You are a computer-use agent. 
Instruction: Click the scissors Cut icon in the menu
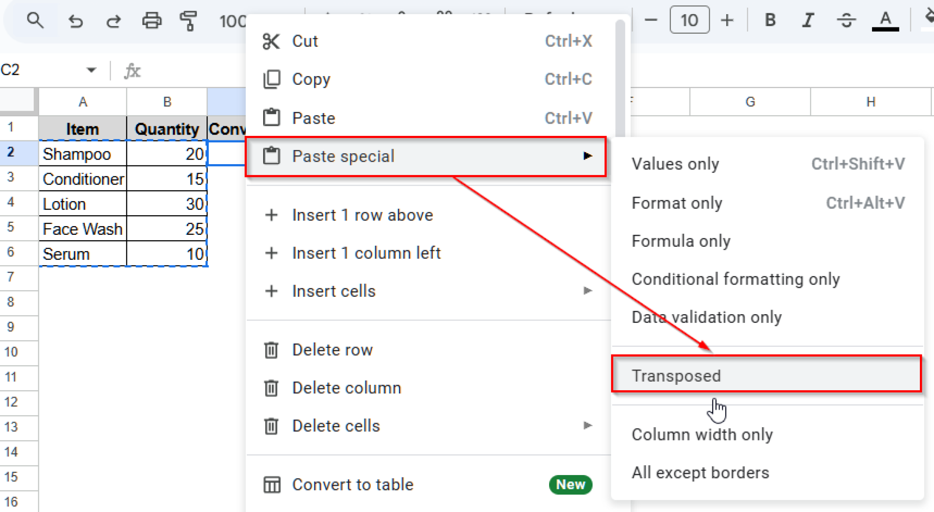point(272,41)
